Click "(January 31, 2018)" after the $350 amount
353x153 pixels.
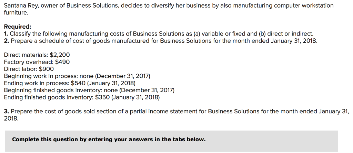[x=135, y=97]
